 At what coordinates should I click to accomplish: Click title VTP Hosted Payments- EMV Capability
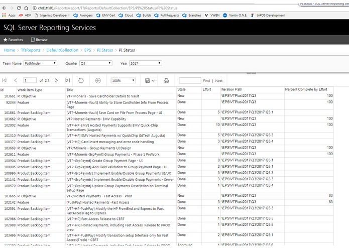click(x=96, y=119)
